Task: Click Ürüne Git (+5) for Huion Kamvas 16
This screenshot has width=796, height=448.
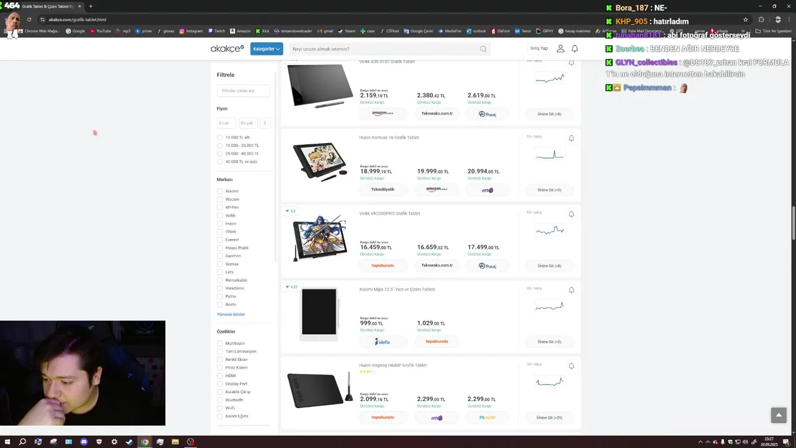Action: pyautogui.click(x=549, y=190)
